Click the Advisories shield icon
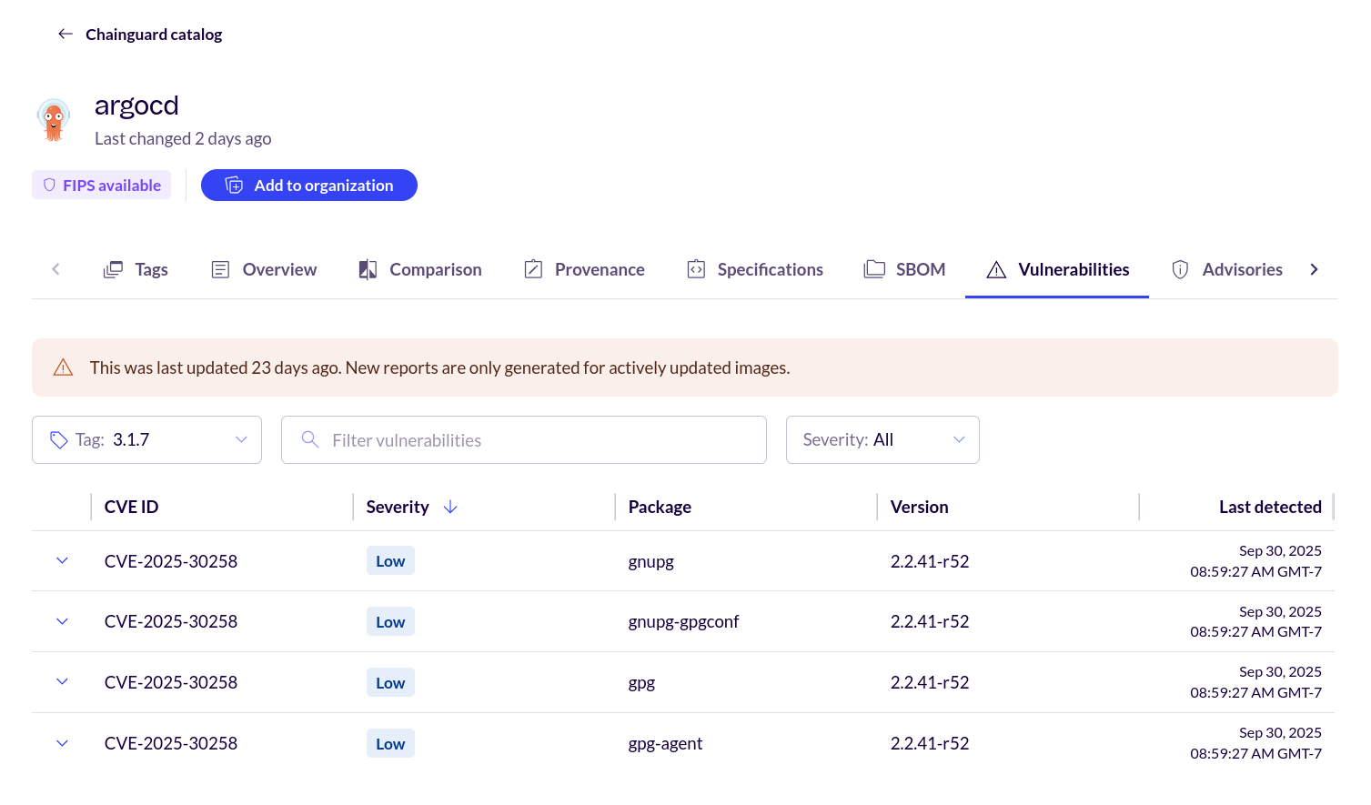The height and width of the screenshot is (805, 1371). tap(1180, 269)
